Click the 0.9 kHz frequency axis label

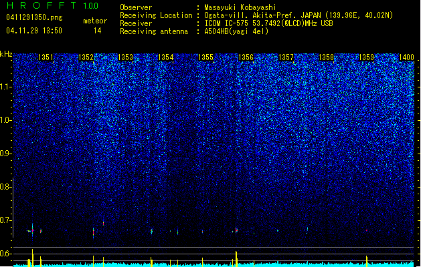click(x=5, y=154)
